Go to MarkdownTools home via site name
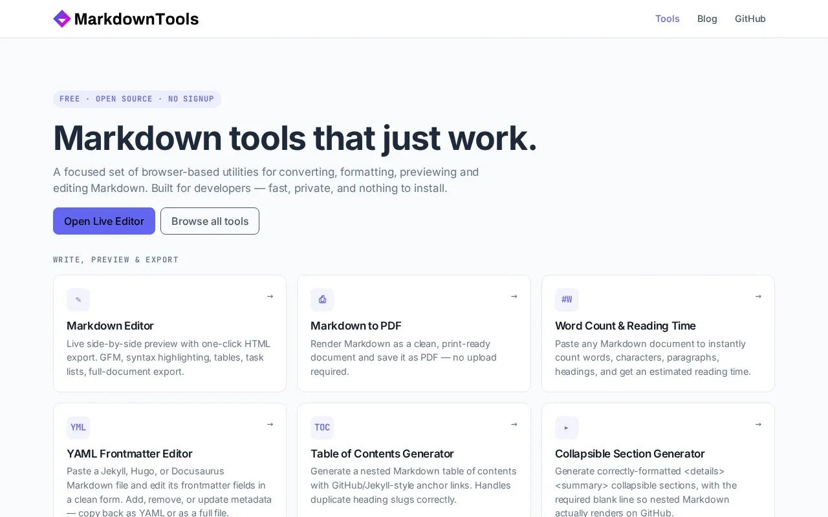The width and height of the screenshot is (828, 517). tap(136, 19)
